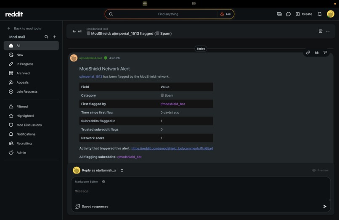Image resolution: width=339 pixels, height=220 pixels.
Task: Click the home icon beside All
Action: (x=11, y=46)
